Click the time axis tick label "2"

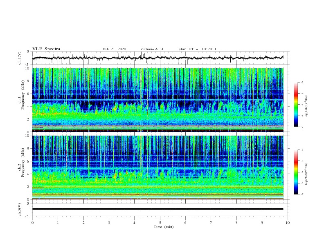(x=83, y=223)
